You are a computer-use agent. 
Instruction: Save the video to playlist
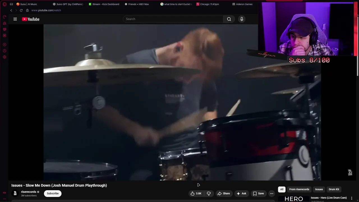pyautogui.click(x=258, y=193)
